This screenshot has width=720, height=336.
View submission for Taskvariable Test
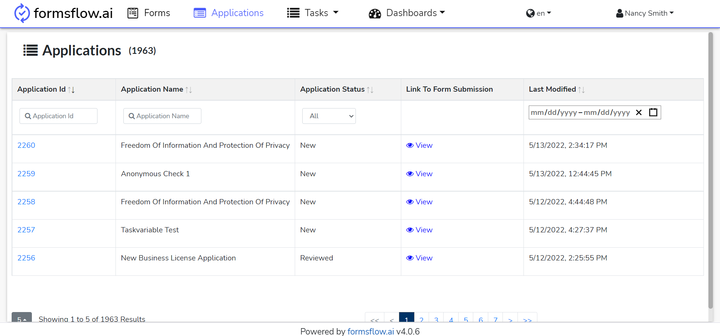coord(419,230)
